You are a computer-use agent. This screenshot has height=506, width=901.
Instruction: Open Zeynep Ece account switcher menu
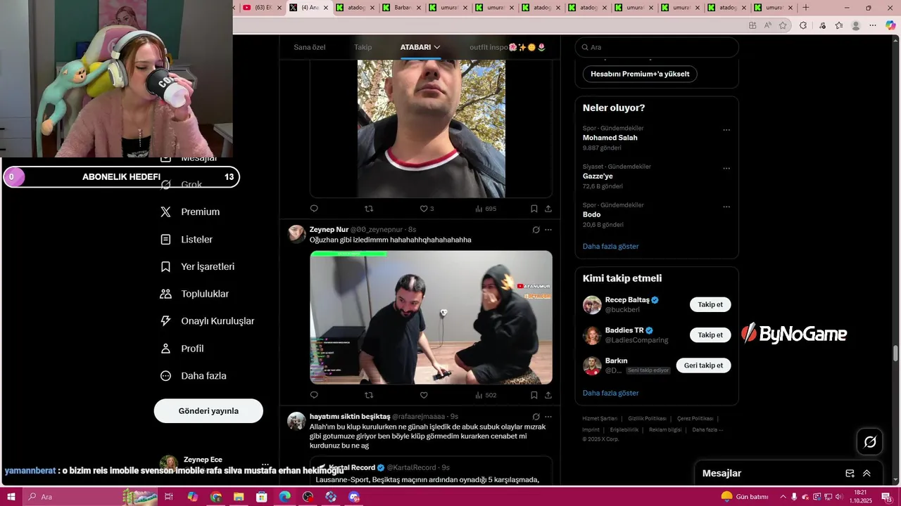point(265,465)
